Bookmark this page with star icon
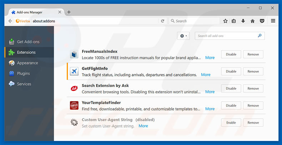 225,21
